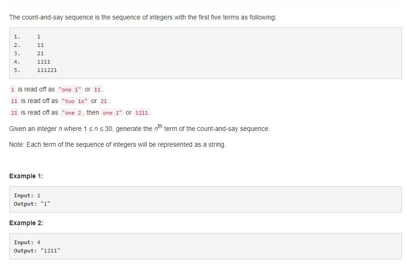407x266 pixels.
Task: Click the Example 1 heading
Action: point(26,176)
